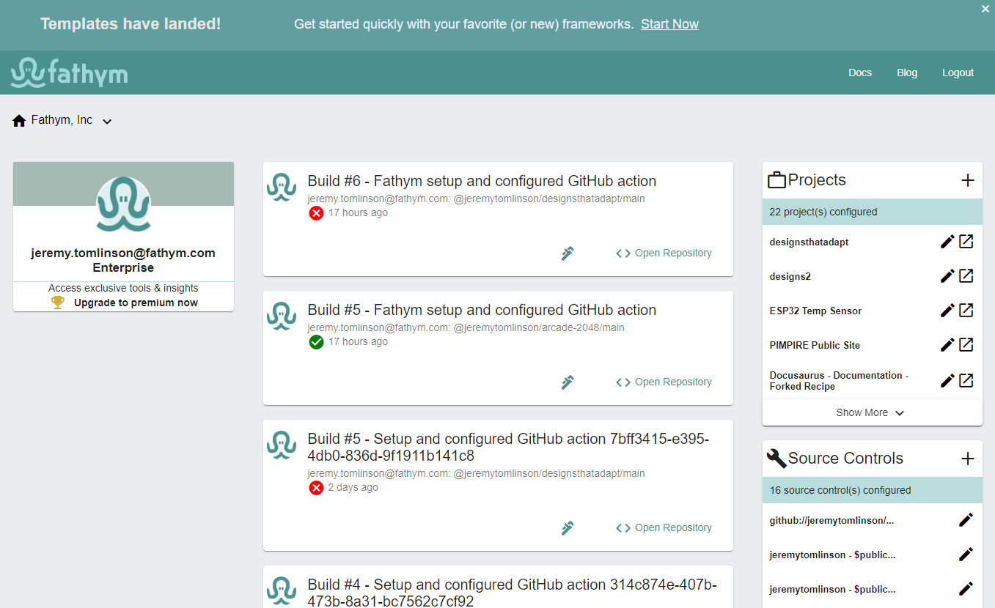
Task: Edit the designsthatadapt project
Action: 947,242
